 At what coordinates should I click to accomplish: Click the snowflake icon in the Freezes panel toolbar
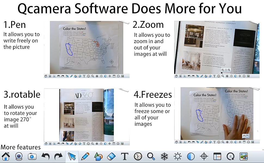pos(227,142)
